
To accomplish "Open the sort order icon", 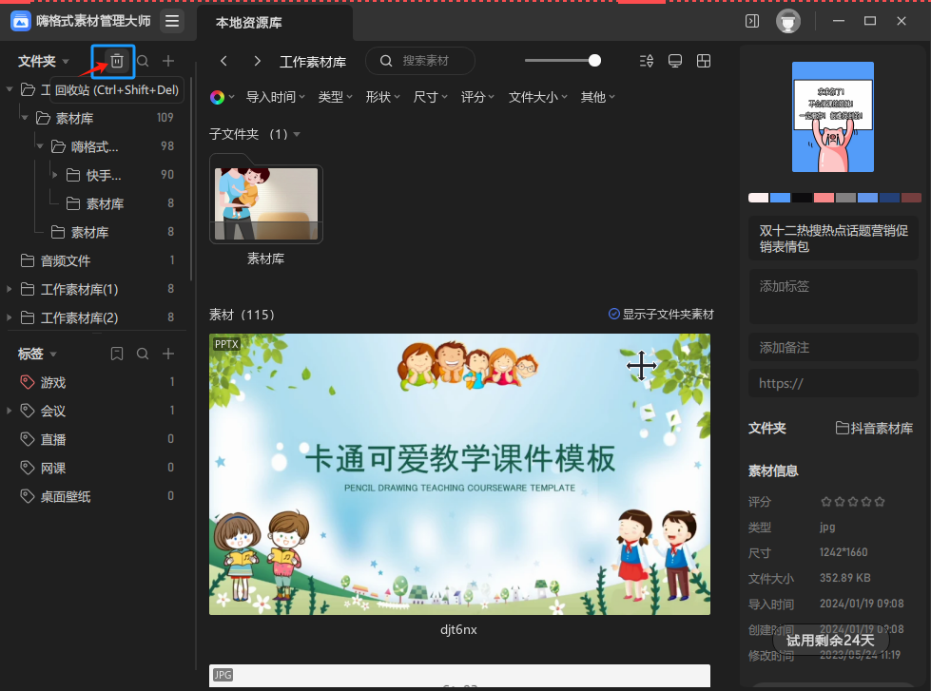I will (647, 61).
